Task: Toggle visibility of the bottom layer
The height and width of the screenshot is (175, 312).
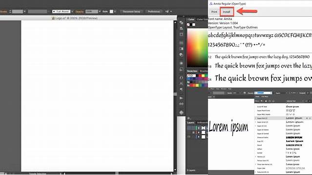Action: point(189,137)
